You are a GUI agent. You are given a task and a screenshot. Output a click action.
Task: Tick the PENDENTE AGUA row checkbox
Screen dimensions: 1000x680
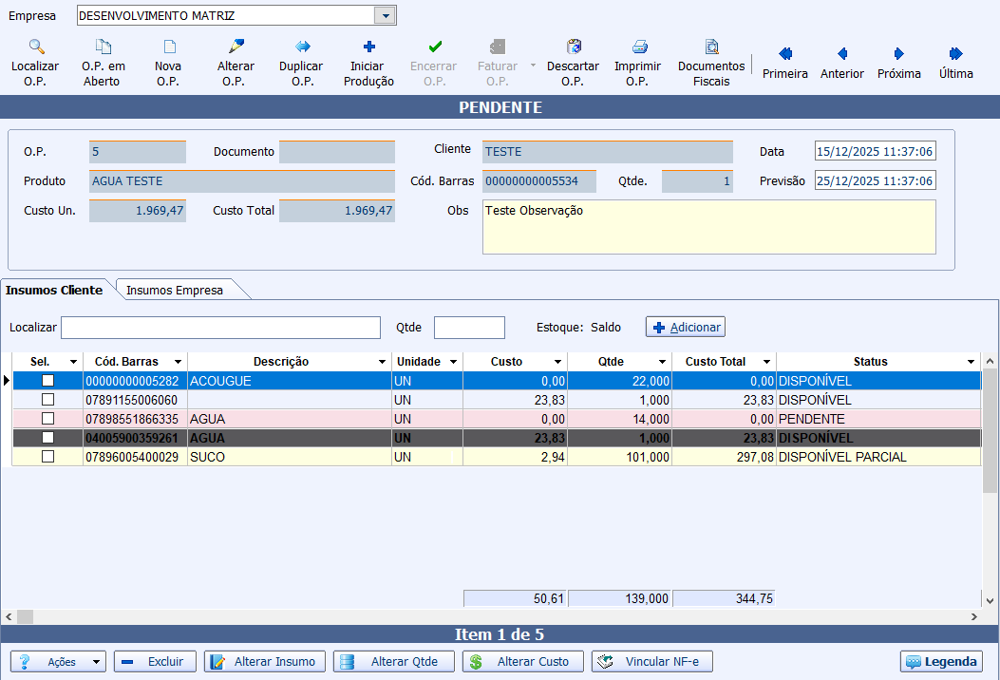[47, 419]
